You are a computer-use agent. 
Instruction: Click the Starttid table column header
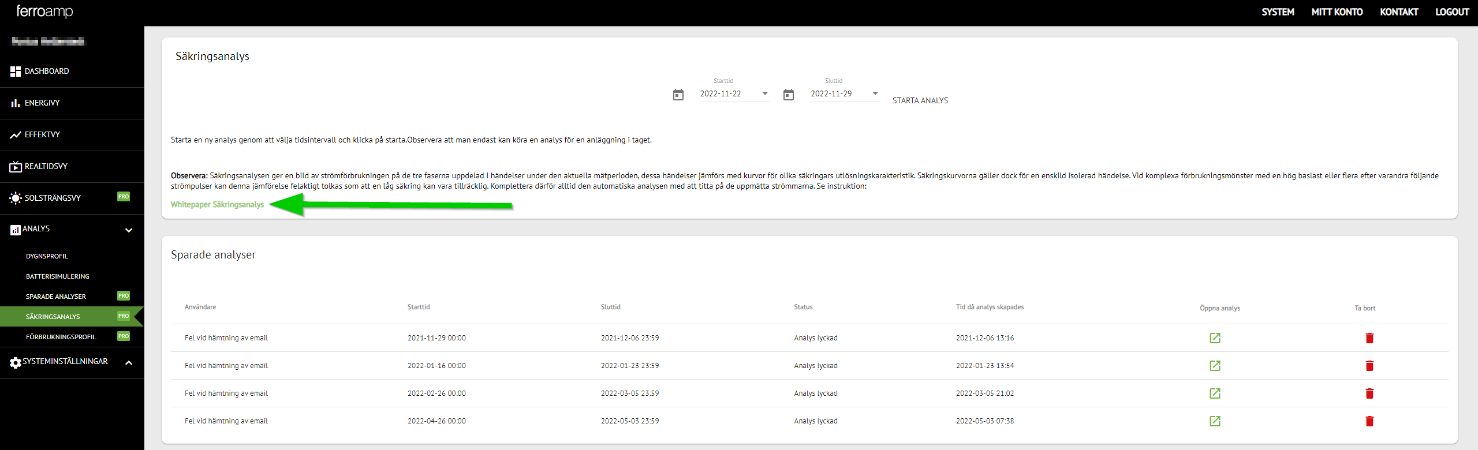[419, 307]
